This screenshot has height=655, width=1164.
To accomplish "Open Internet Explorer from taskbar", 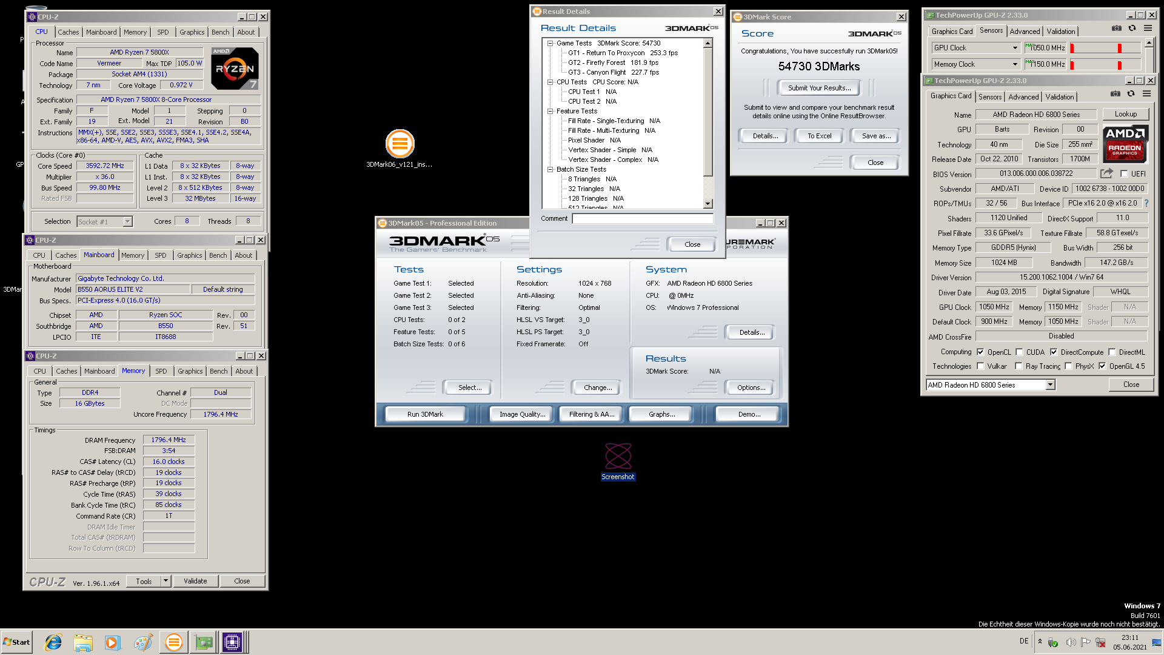I will (54, 642).
